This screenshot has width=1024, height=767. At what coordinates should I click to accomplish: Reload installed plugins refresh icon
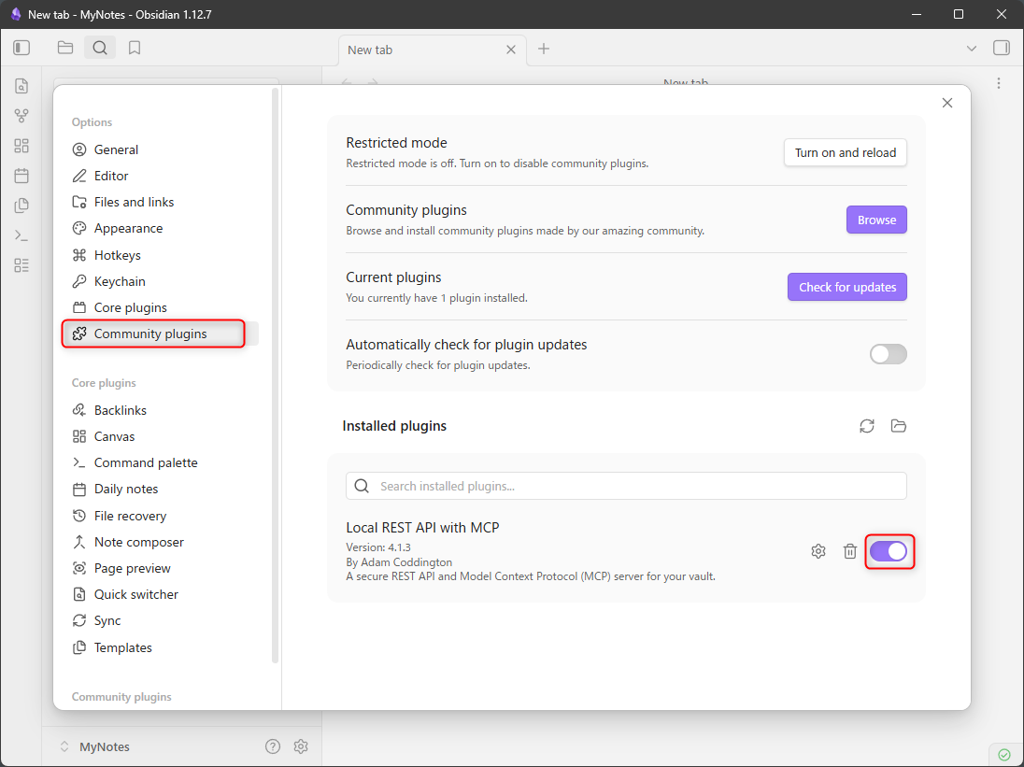click(x=867, y=426)
